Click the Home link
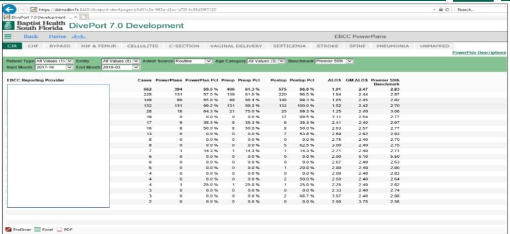 coord(58,37)
